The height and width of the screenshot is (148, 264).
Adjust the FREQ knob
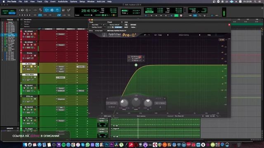tap(124, 103)
